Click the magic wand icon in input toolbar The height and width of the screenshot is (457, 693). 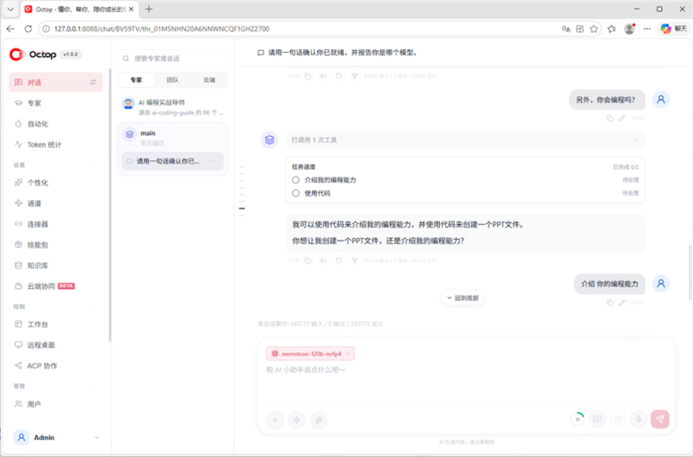pos(618,419)
